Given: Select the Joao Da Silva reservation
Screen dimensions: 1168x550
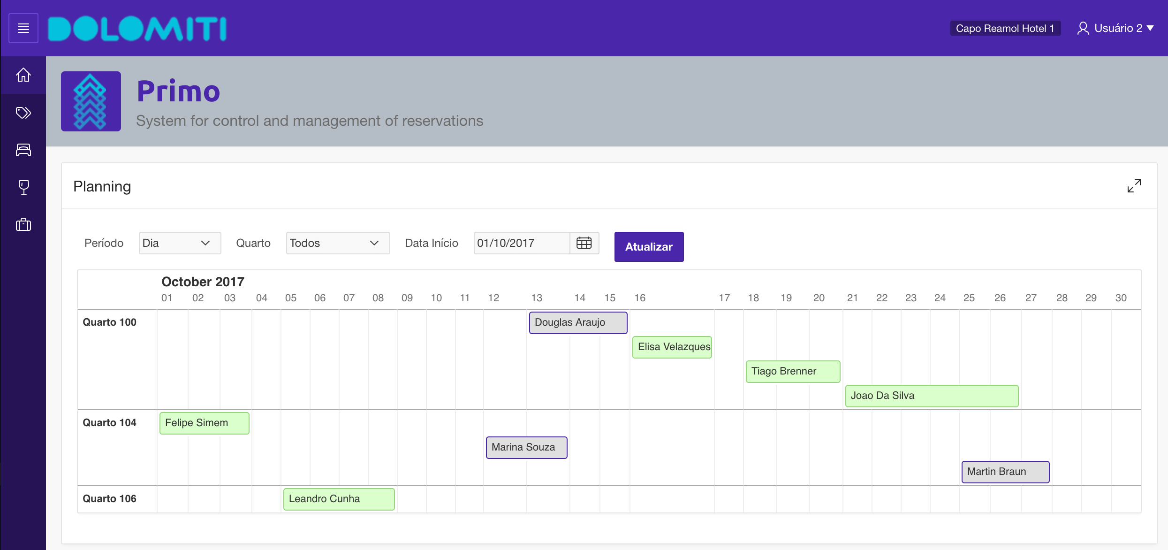Looking at the screenshot, I should [931, 396].
